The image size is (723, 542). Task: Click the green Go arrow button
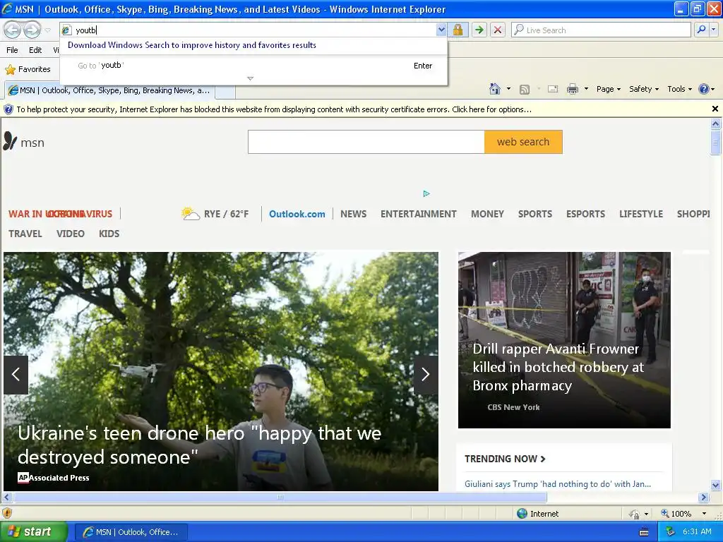click(479, 30)
